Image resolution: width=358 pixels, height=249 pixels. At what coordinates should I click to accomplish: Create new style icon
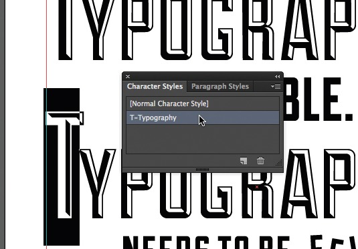[244, 161]
